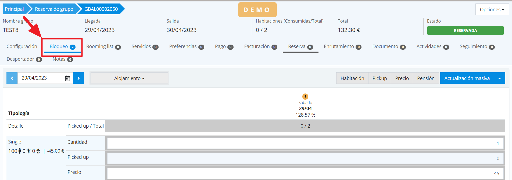Click the next date arrow button

78,78
